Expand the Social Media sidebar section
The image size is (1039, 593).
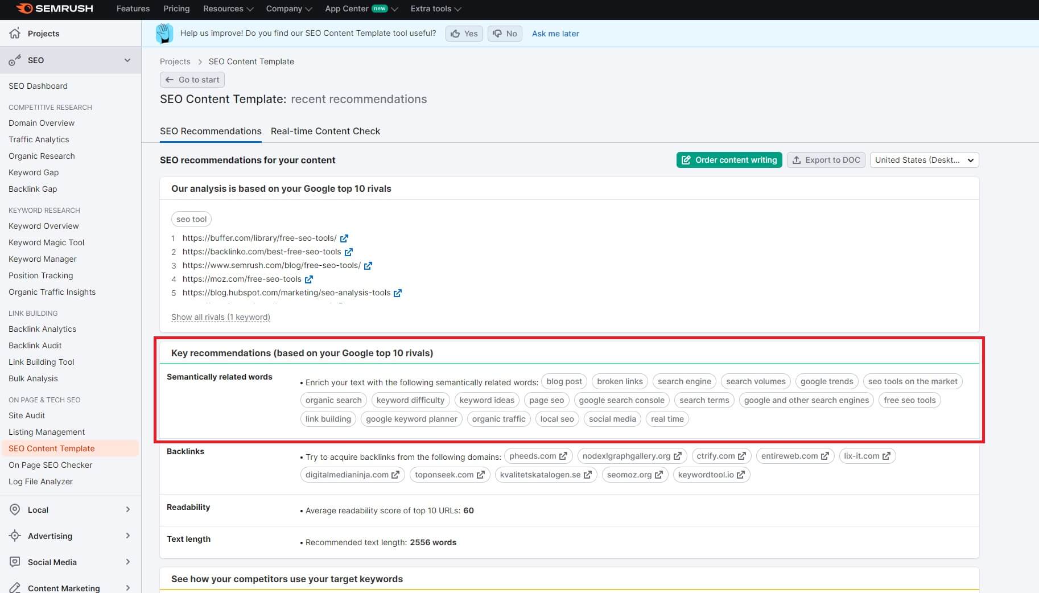128,562
